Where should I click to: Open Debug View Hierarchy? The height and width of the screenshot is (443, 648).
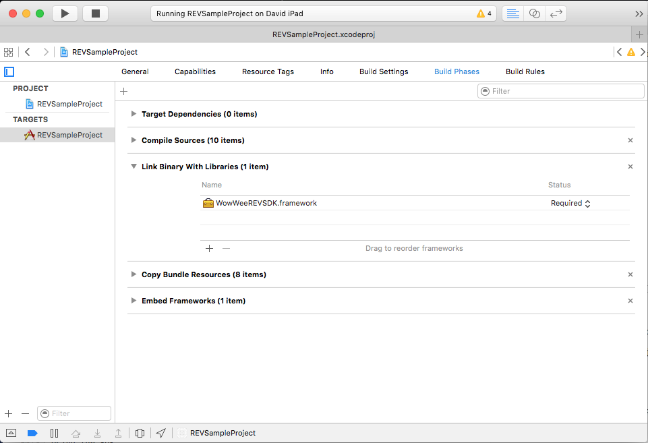(x=140, y=433)
